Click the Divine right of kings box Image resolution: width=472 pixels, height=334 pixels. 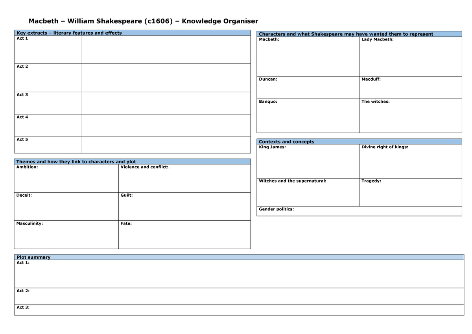[410, 161]
